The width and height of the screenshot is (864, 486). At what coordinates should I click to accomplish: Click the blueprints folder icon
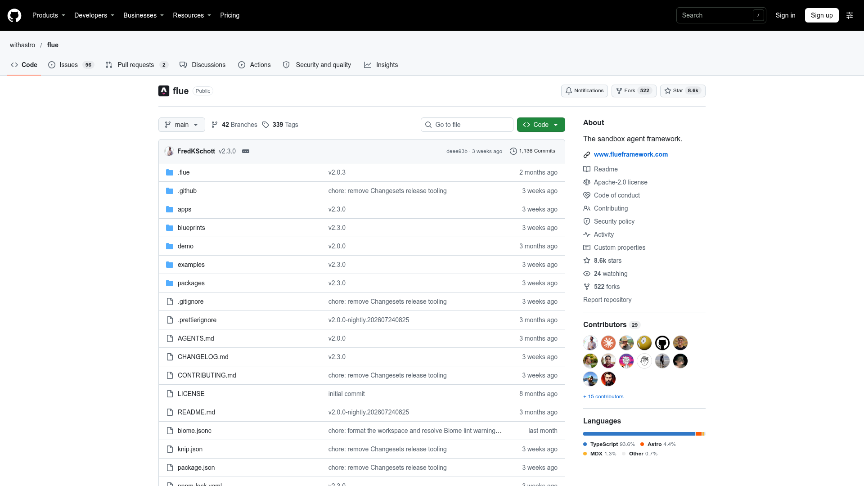click(x=170, y=228)
